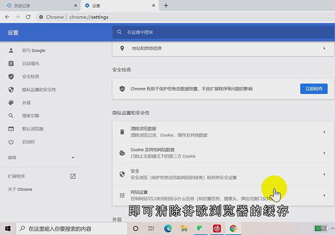Expand 清除浏览数据 with its right arrow
The width and height of the screenshot is (335, 235).
325,132
